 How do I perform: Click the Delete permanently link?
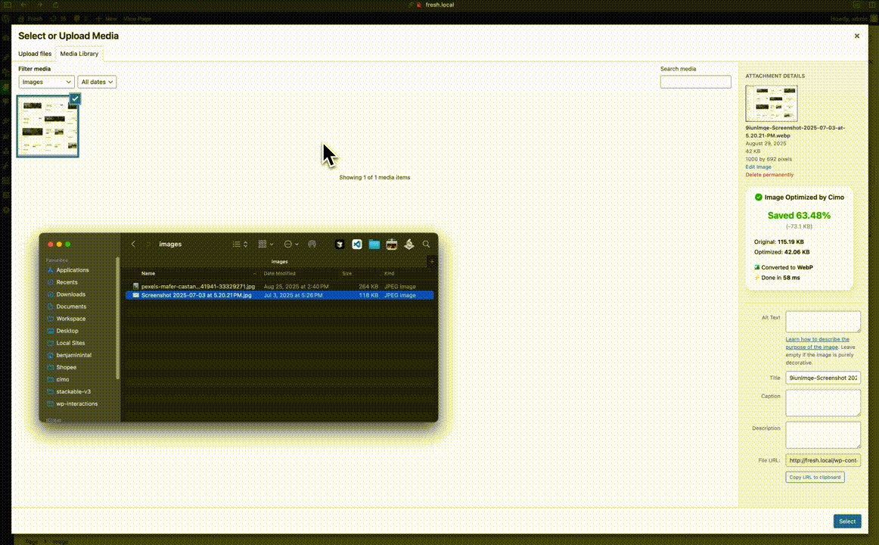(769, 175)
